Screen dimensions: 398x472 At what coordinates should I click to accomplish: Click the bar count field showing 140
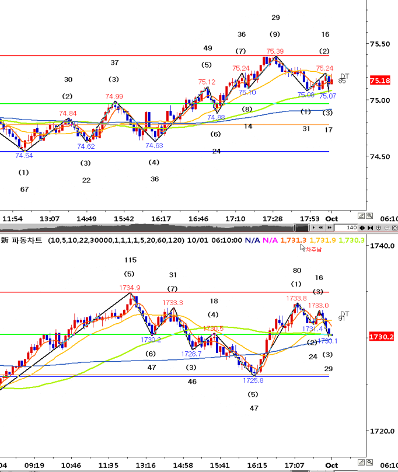345,228
